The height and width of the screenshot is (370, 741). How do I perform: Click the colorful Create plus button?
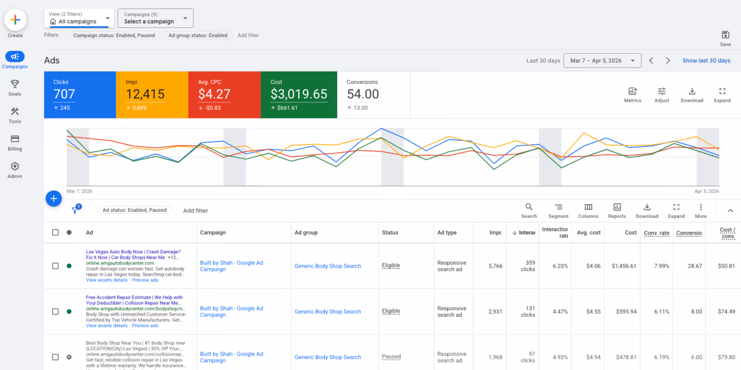15,20
